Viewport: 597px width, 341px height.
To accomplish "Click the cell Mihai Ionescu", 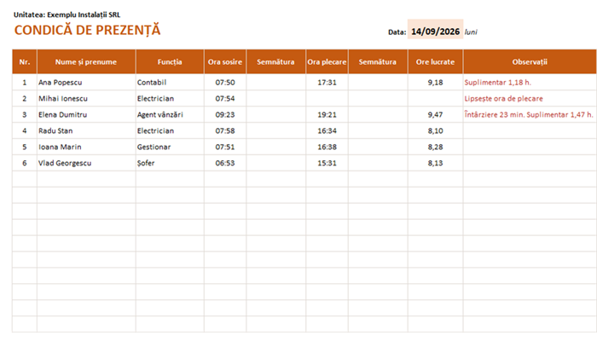I will (86, 99).
